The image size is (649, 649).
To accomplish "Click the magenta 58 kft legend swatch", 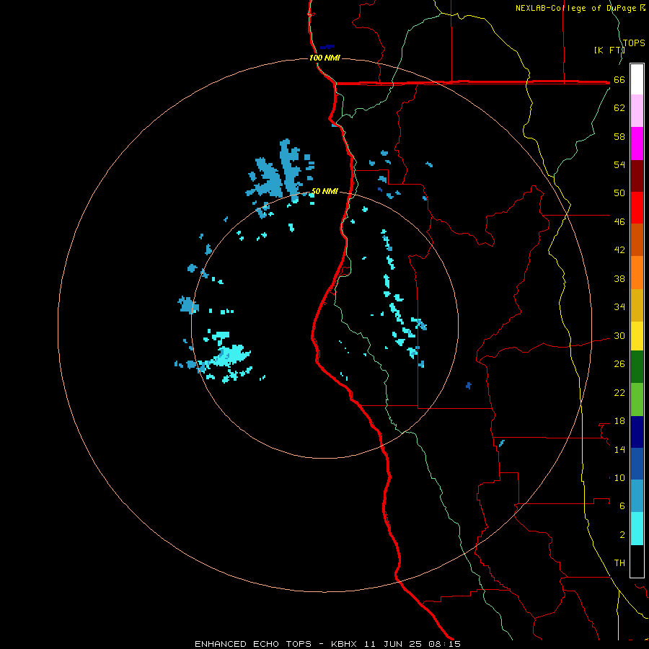I will (637, 144).
